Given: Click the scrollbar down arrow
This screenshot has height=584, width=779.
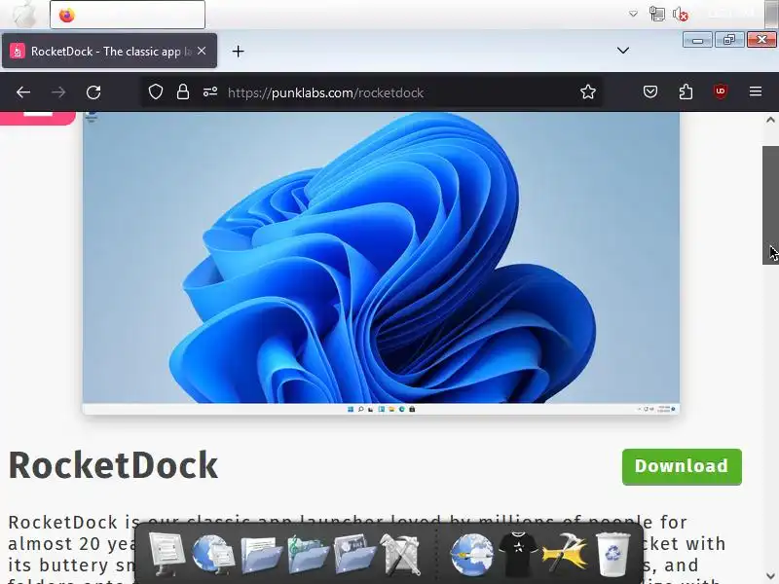Looking at the screenshot, I should click(770, 576).
